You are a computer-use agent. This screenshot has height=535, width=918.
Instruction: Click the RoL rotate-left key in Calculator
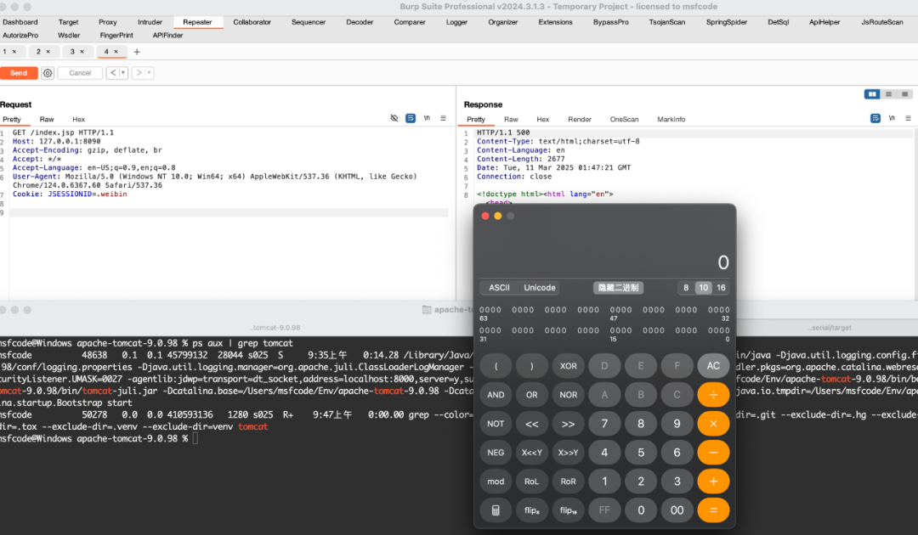[531, 481]
